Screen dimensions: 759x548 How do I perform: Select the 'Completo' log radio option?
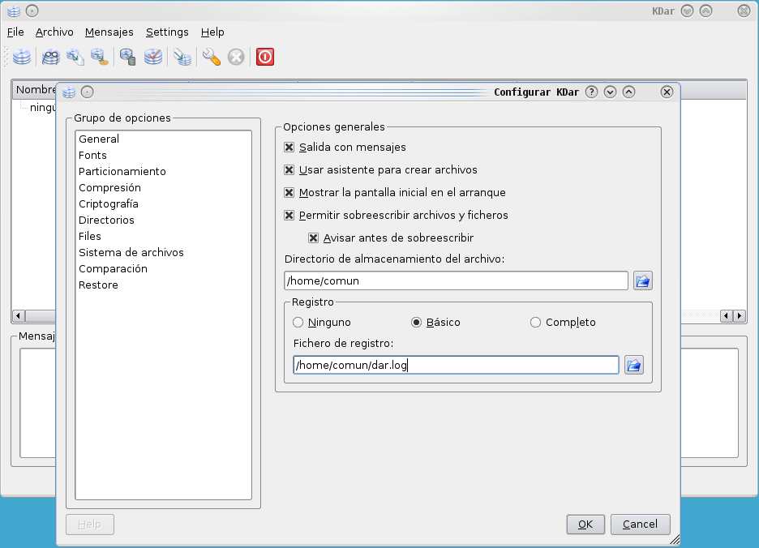click(x=535, y=323)
